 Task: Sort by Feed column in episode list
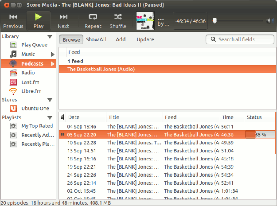tap(191, 117)
